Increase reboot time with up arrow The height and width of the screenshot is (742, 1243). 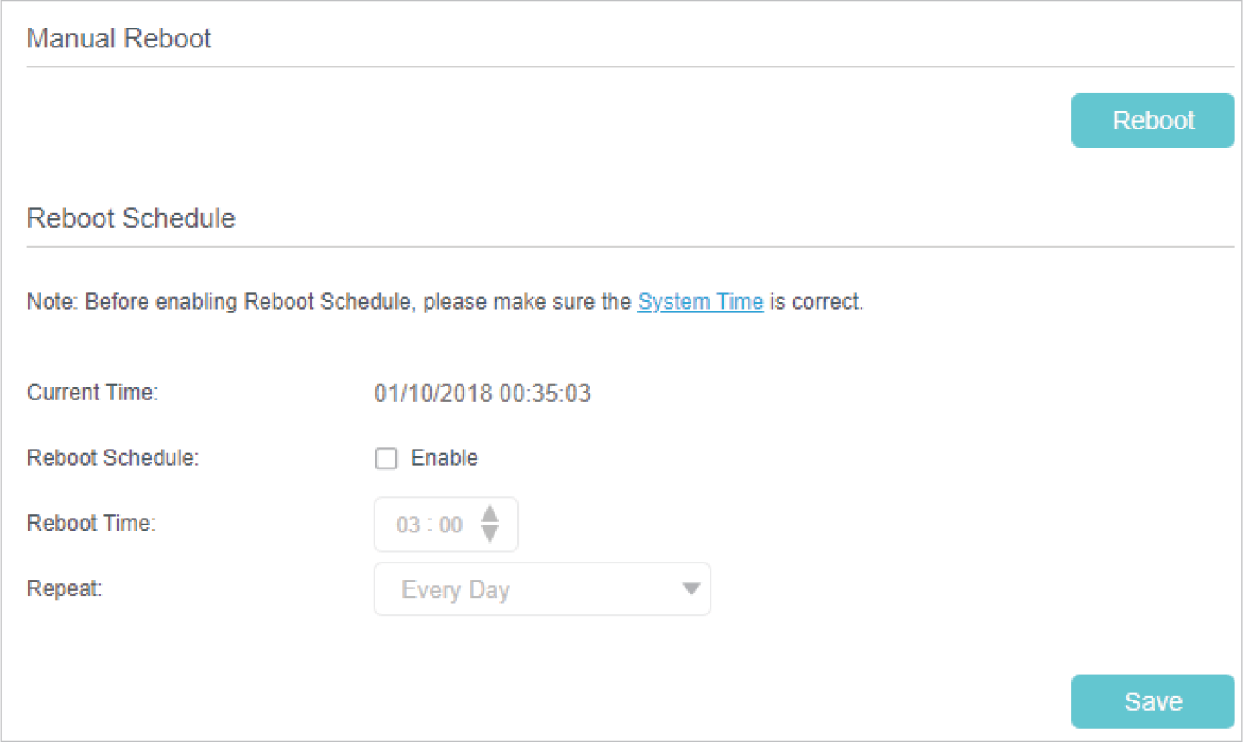pos(489,513)
